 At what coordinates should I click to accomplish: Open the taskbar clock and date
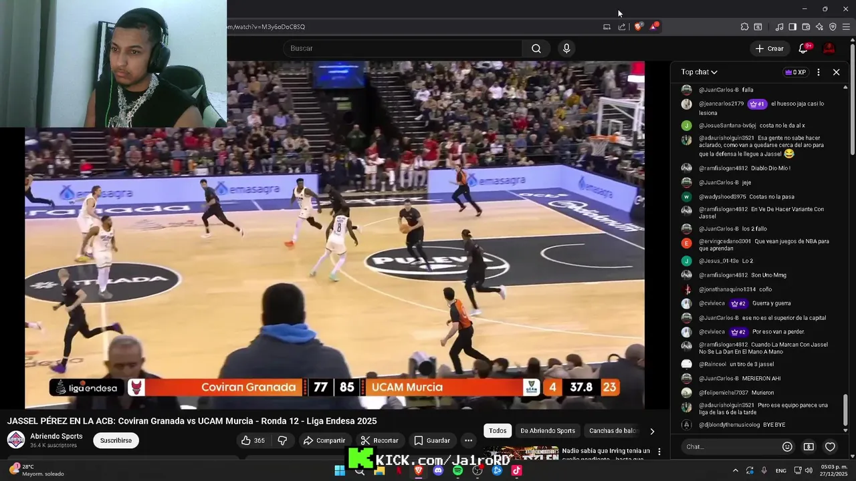tap(833, 470)
